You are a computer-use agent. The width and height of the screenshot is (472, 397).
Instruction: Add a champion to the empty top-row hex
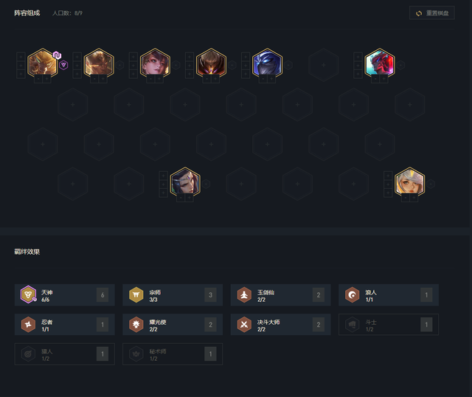323,65
